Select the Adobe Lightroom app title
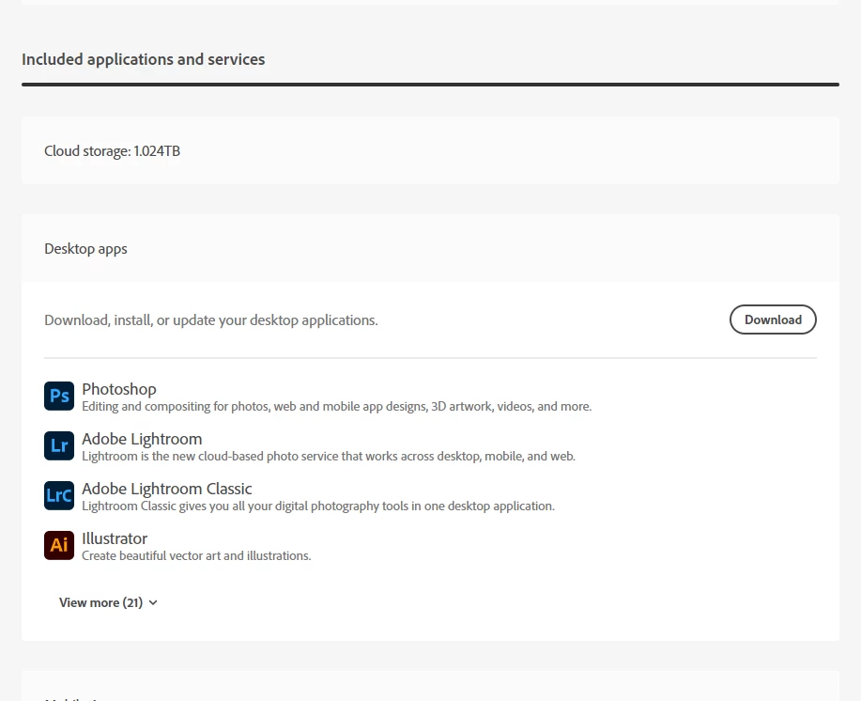 (142, 439)
